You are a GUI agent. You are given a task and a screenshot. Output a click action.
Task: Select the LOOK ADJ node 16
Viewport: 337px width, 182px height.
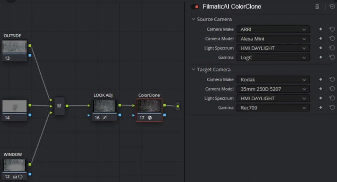click(105, 110)
